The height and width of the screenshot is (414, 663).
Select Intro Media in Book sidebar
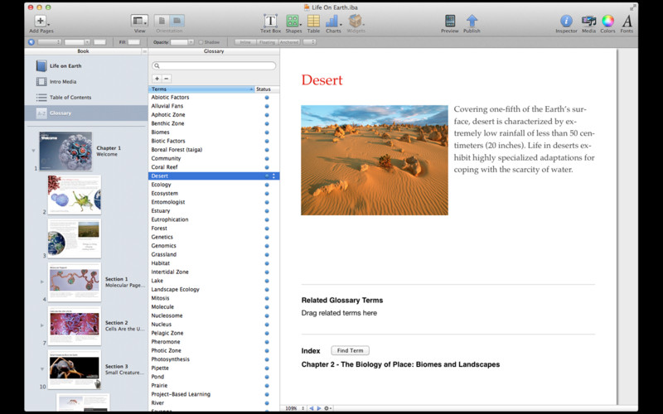63,82
